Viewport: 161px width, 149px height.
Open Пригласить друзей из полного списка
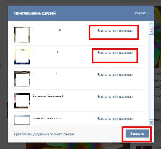click(44, 134)
